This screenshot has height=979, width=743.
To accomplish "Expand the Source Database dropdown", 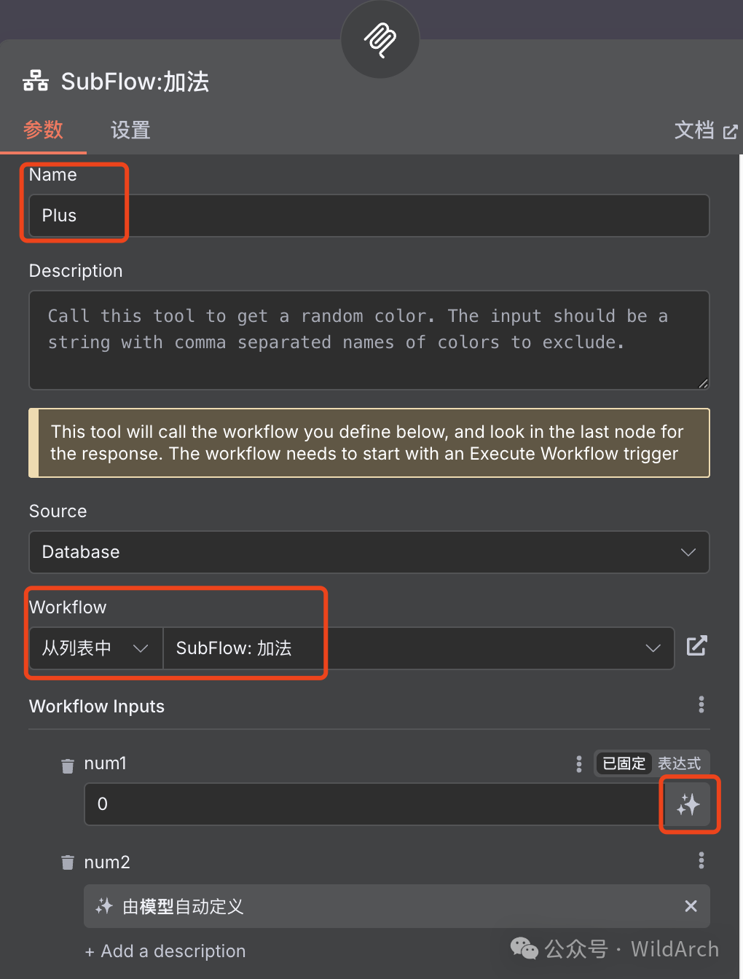I will (x=369, y=552).
